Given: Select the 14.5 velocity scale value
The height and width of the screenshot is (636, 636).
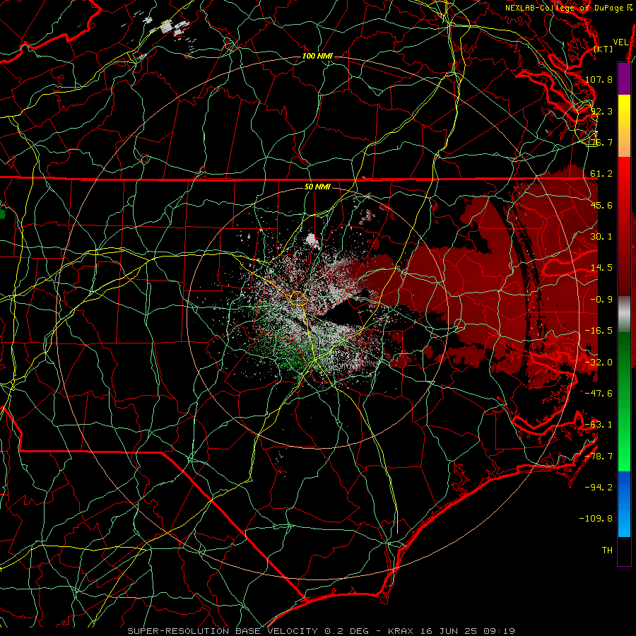Looking at the screenshot, I should [x=601, y=268].
